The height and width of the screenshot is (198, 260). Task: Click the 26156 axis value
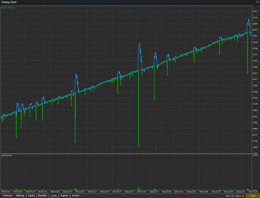255,17
